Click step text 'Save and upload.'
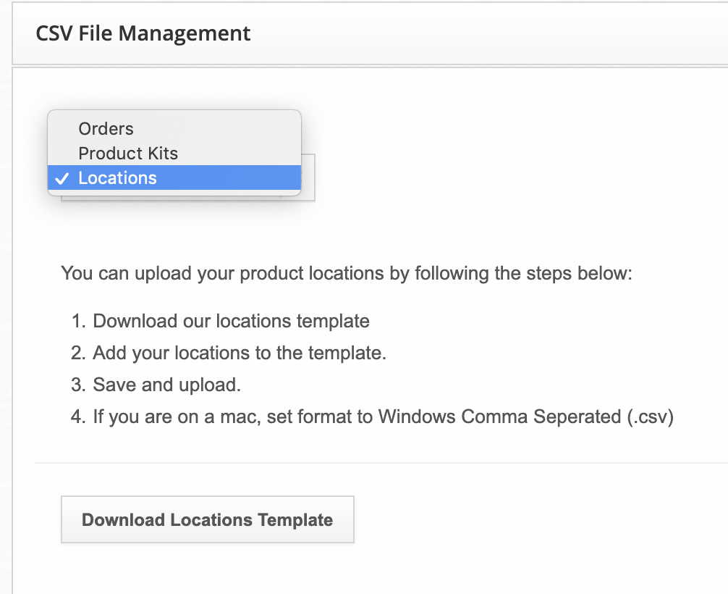 166,385
